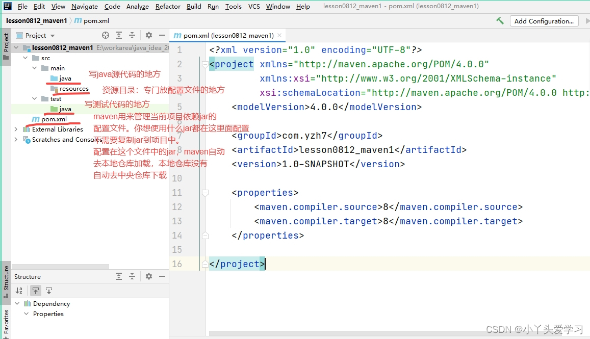Open the File menu
Image resolution: width=590 pixels, height=339 pixels.
tap(22, 7)
